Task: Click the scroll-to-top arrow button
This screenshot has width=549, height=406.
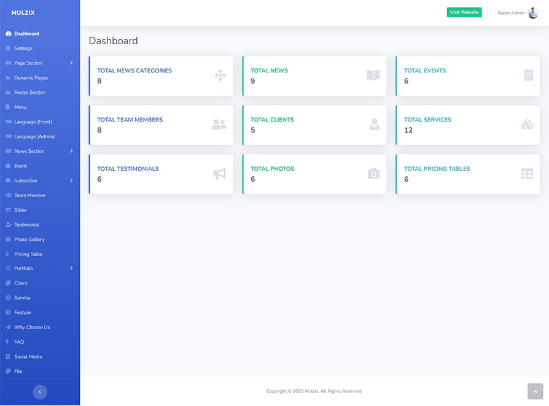Action: (x=535, y=391)
